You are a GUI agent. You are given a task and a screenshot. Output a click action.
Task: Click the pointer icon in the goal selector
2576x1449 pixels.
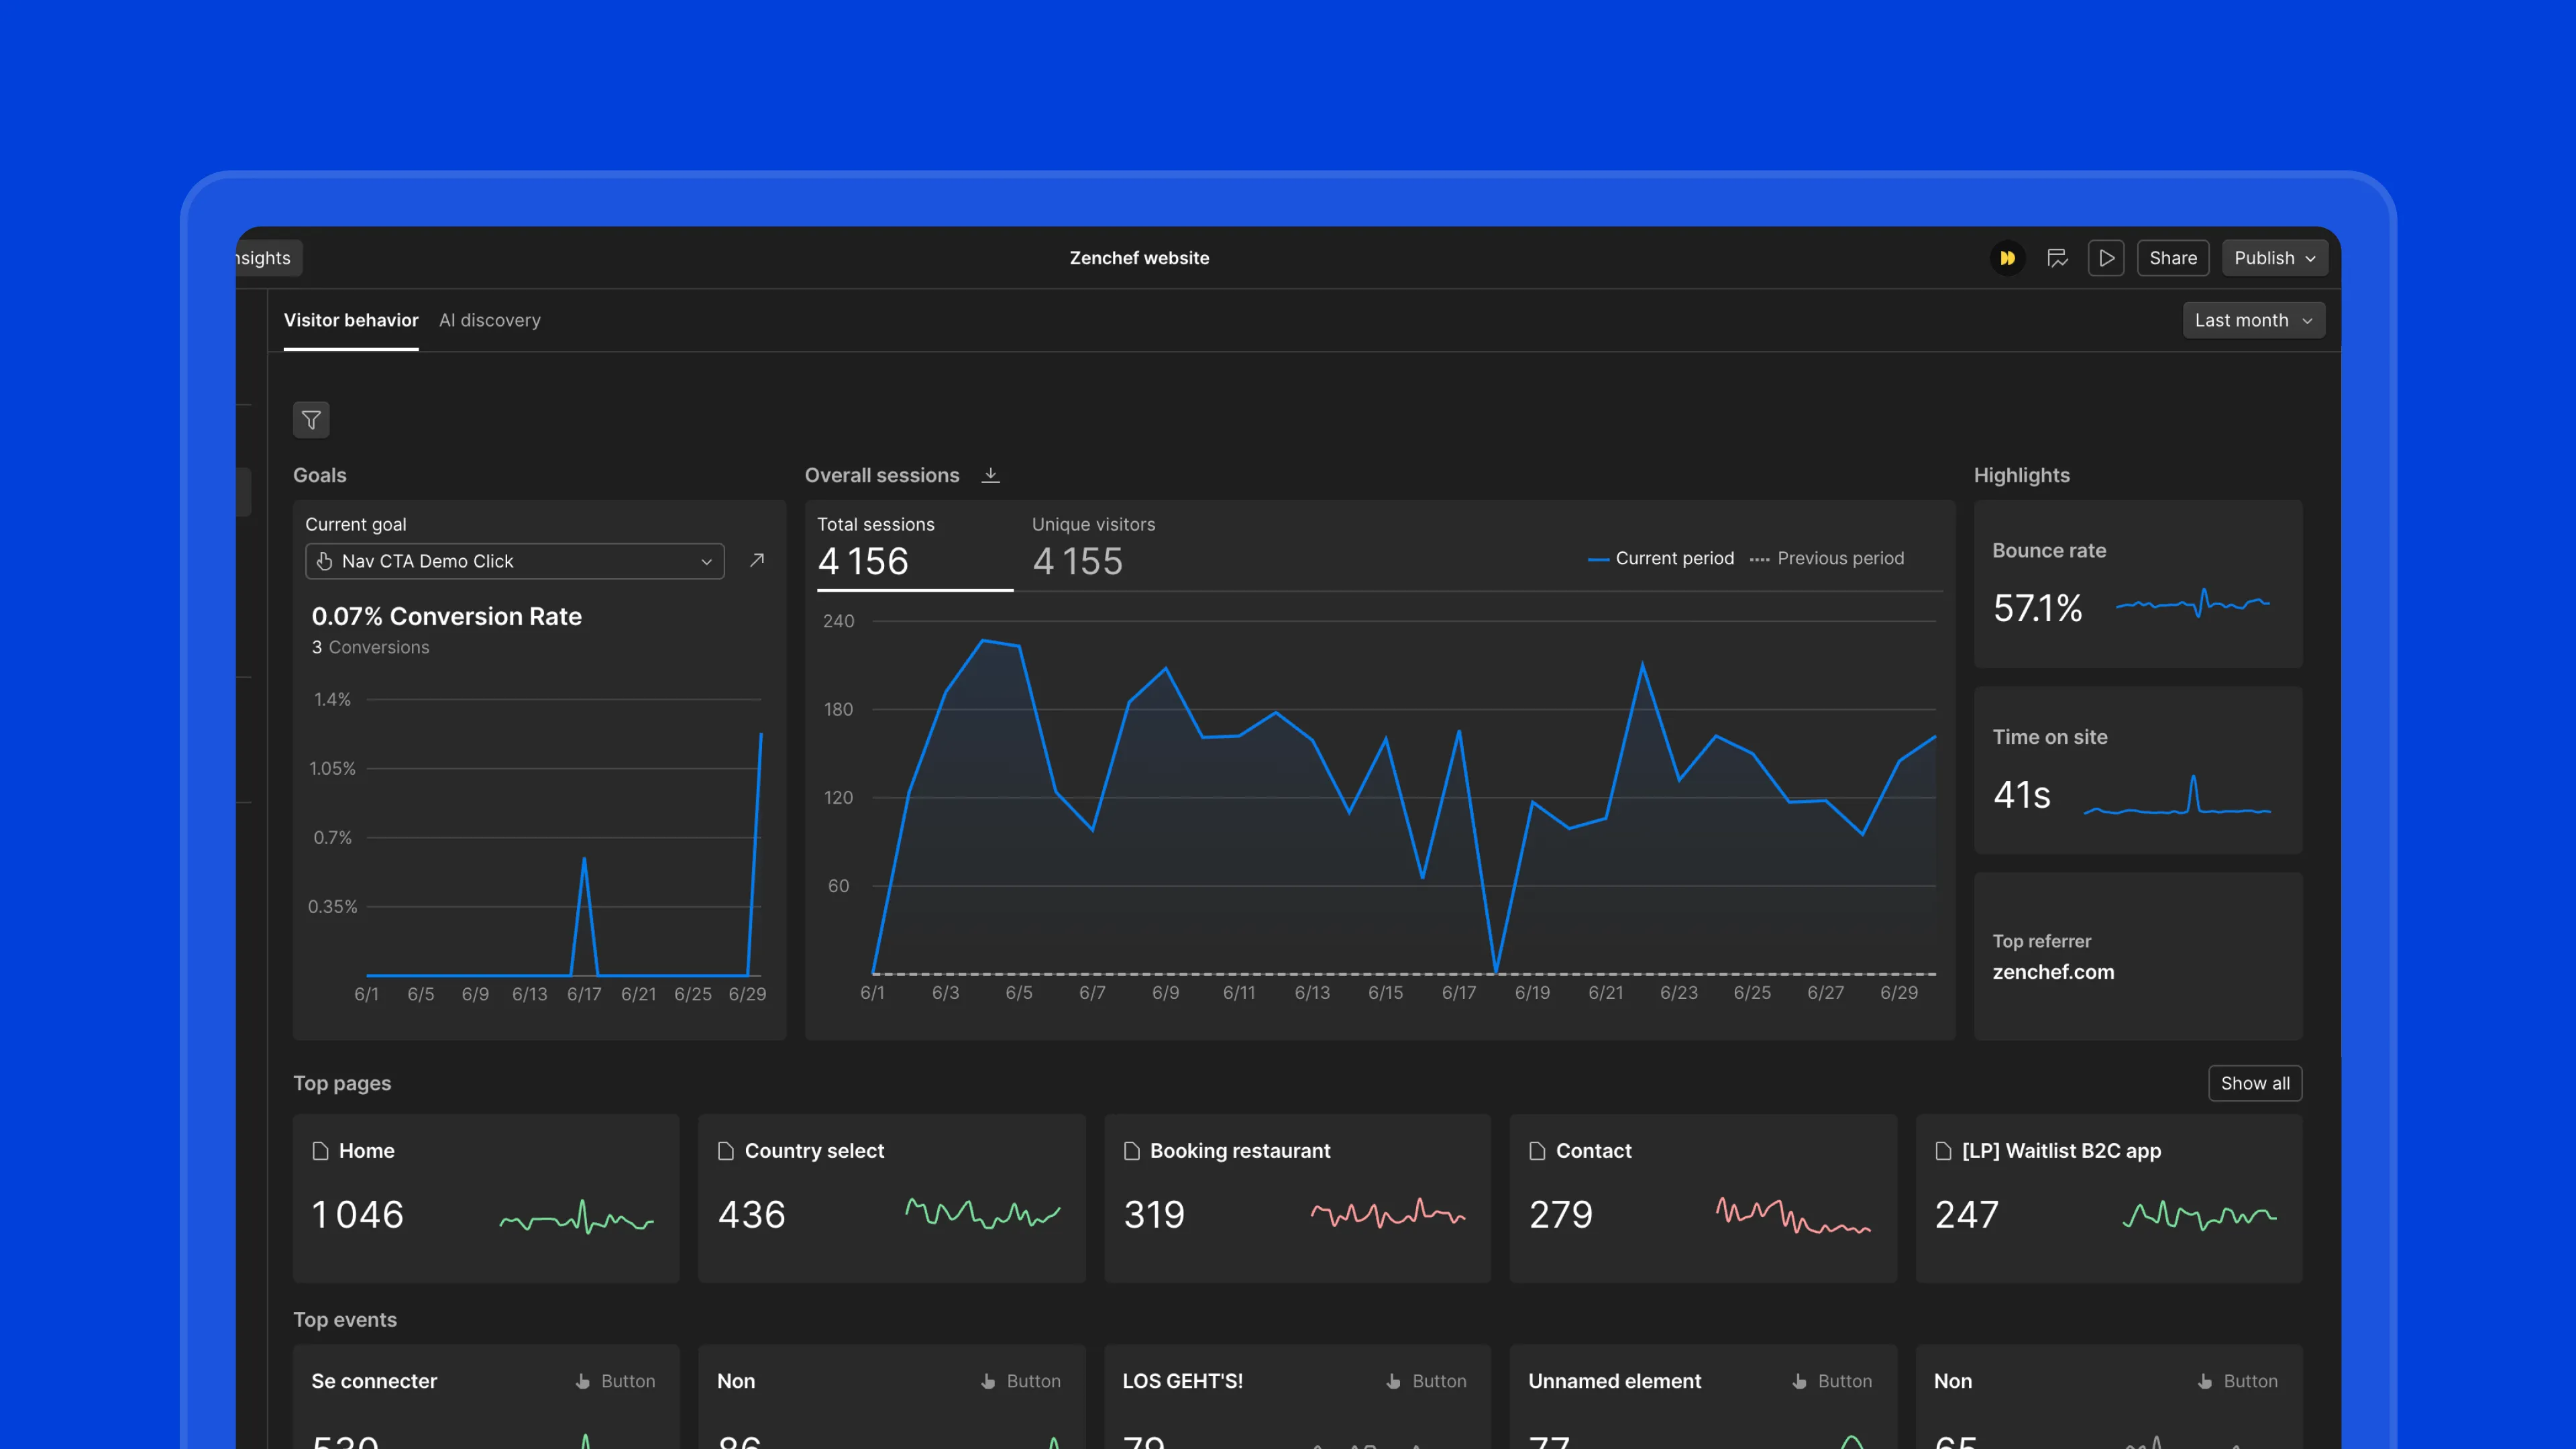pyautogui.click(x=325, y=561)
